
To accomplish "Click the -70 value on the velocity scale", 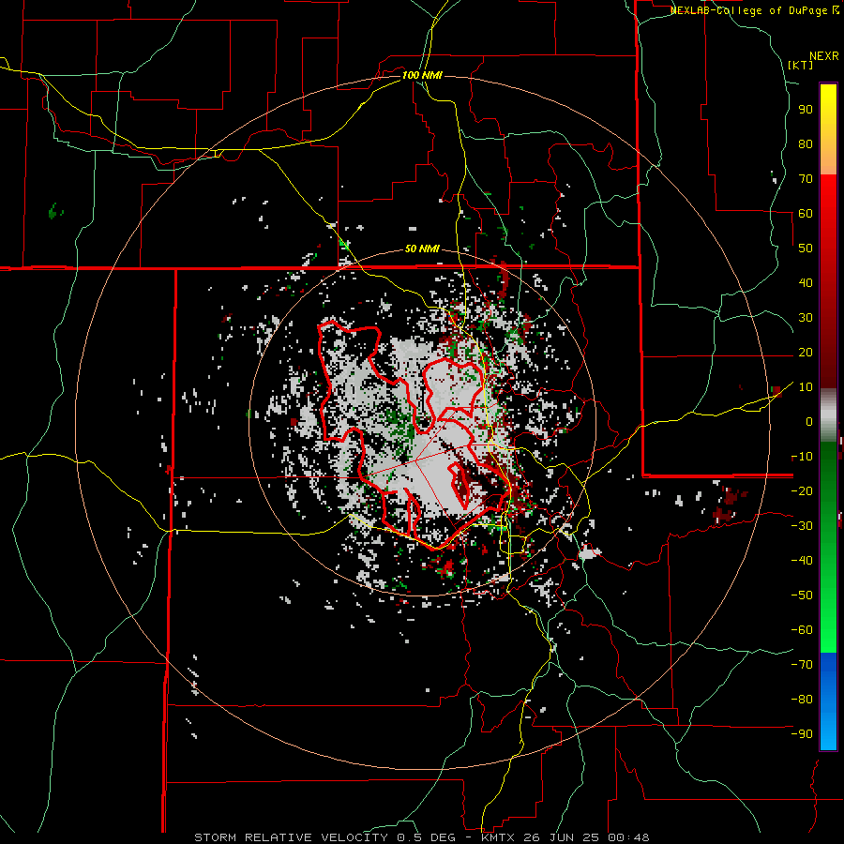I will tap(802, 664).
